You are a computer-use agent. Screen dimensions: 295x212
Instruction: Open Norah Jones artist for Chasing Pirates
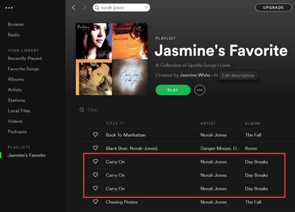pos(213,202)
